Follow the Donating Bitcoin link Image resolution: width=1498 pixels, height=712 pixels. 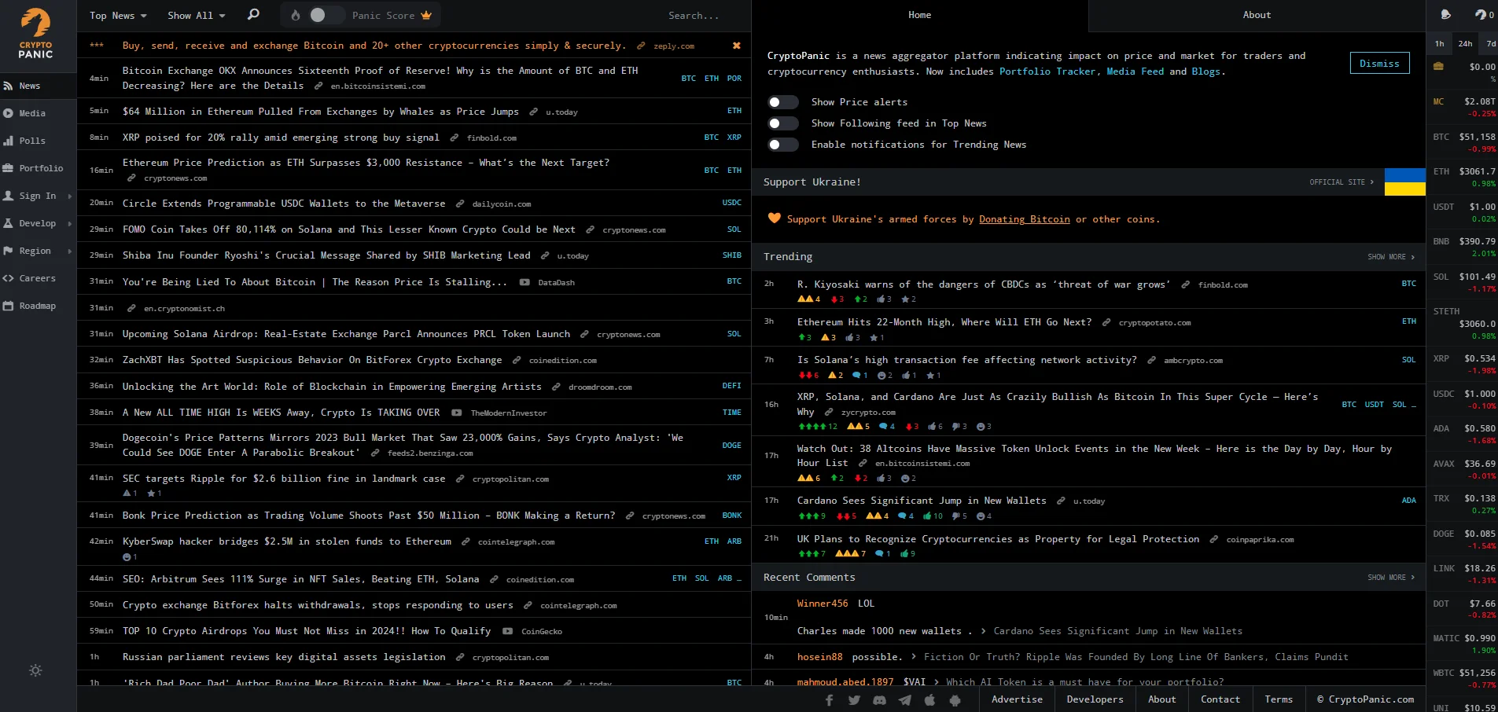click(1024, 219)
